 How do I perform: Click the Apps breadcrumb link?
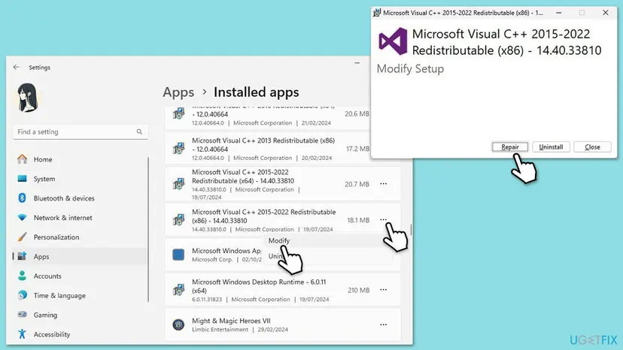(x=178, y=92)
